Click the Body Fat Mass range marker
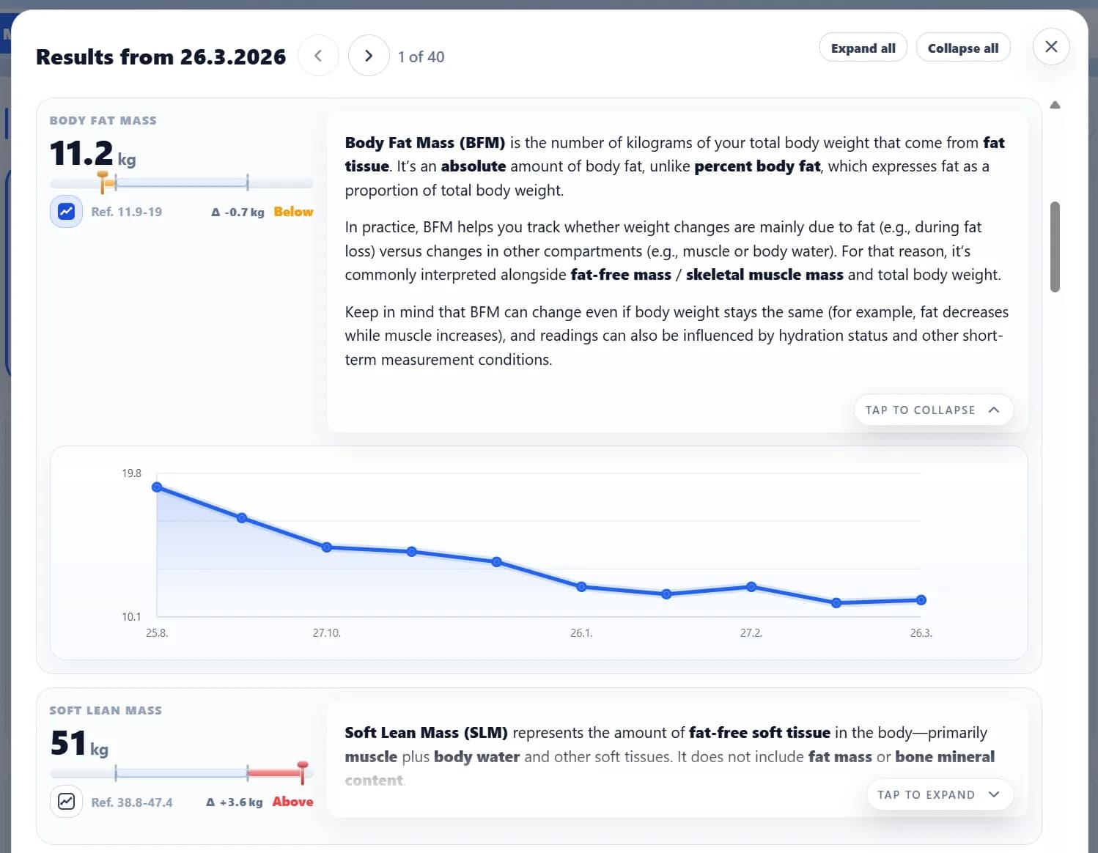 tap(104, 181)
